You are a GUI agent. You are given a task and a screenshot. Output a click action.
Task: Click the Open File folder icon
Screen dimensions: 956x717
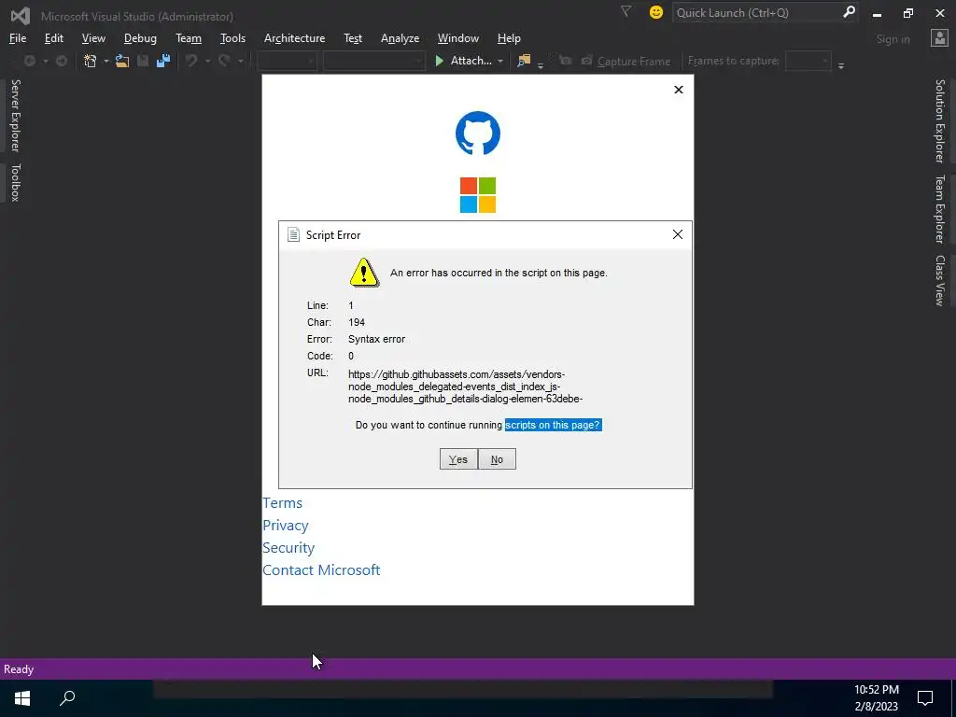point(122,61)
